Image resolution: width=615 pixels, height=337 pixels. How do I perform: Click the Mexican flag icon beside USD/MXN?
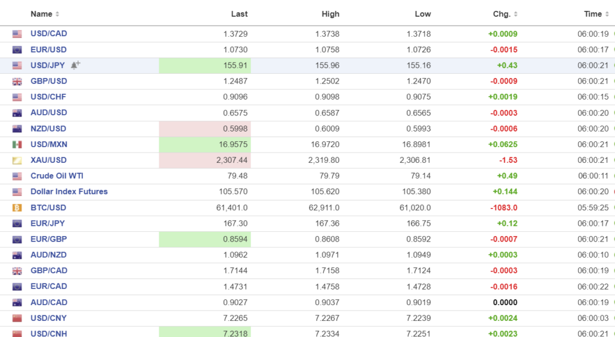[x=17, y=145]
